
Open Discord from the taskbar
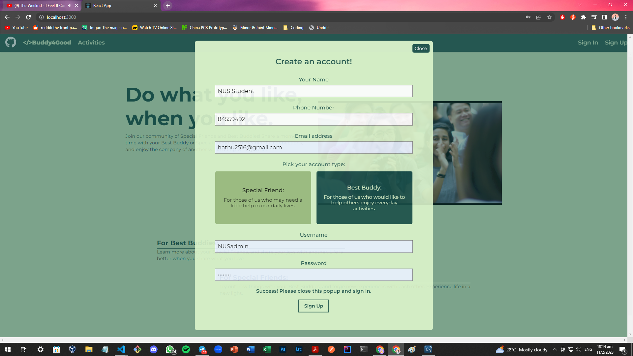154,349
